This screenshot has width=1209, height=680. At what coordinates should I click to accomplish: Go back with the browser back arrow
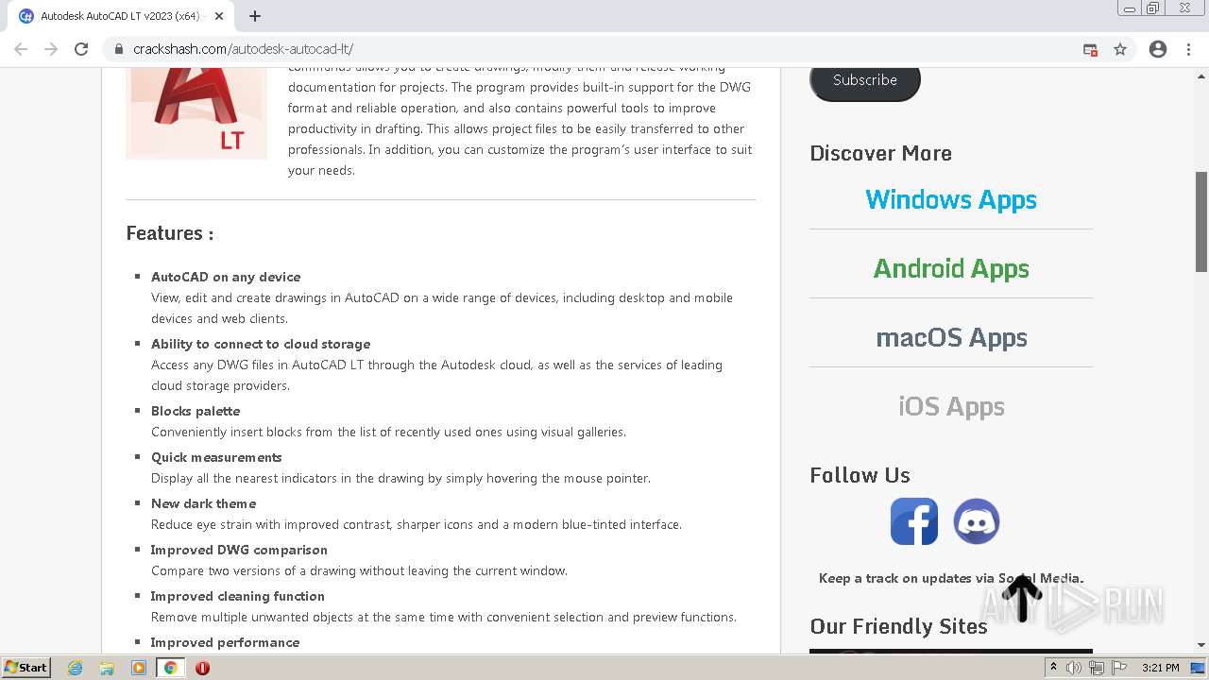[x=21, y=49]
